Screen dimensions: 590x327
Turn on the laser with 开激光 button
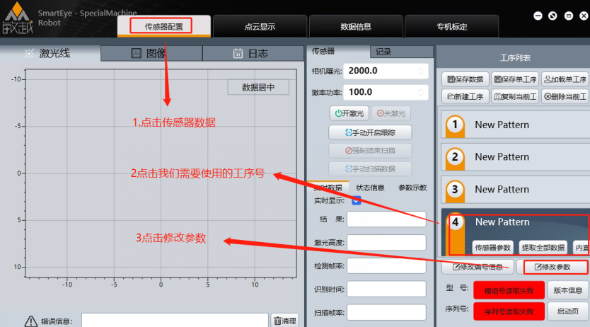[349, 113]
